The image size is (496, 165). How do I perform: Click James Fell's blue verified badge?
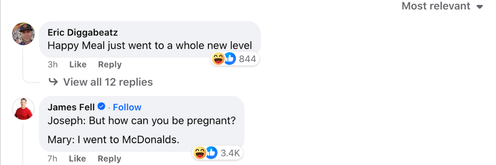[x=101, y=107]
